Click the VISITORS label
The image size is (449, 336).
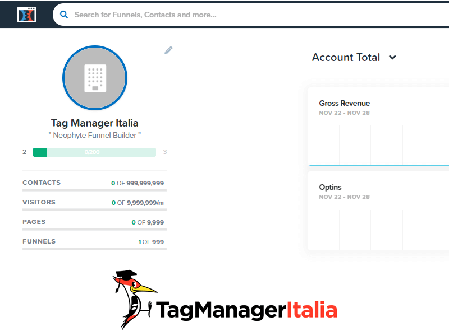[39, 202]
